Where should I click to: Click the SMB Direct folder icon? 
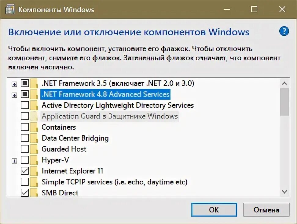[x=34, y=193]
